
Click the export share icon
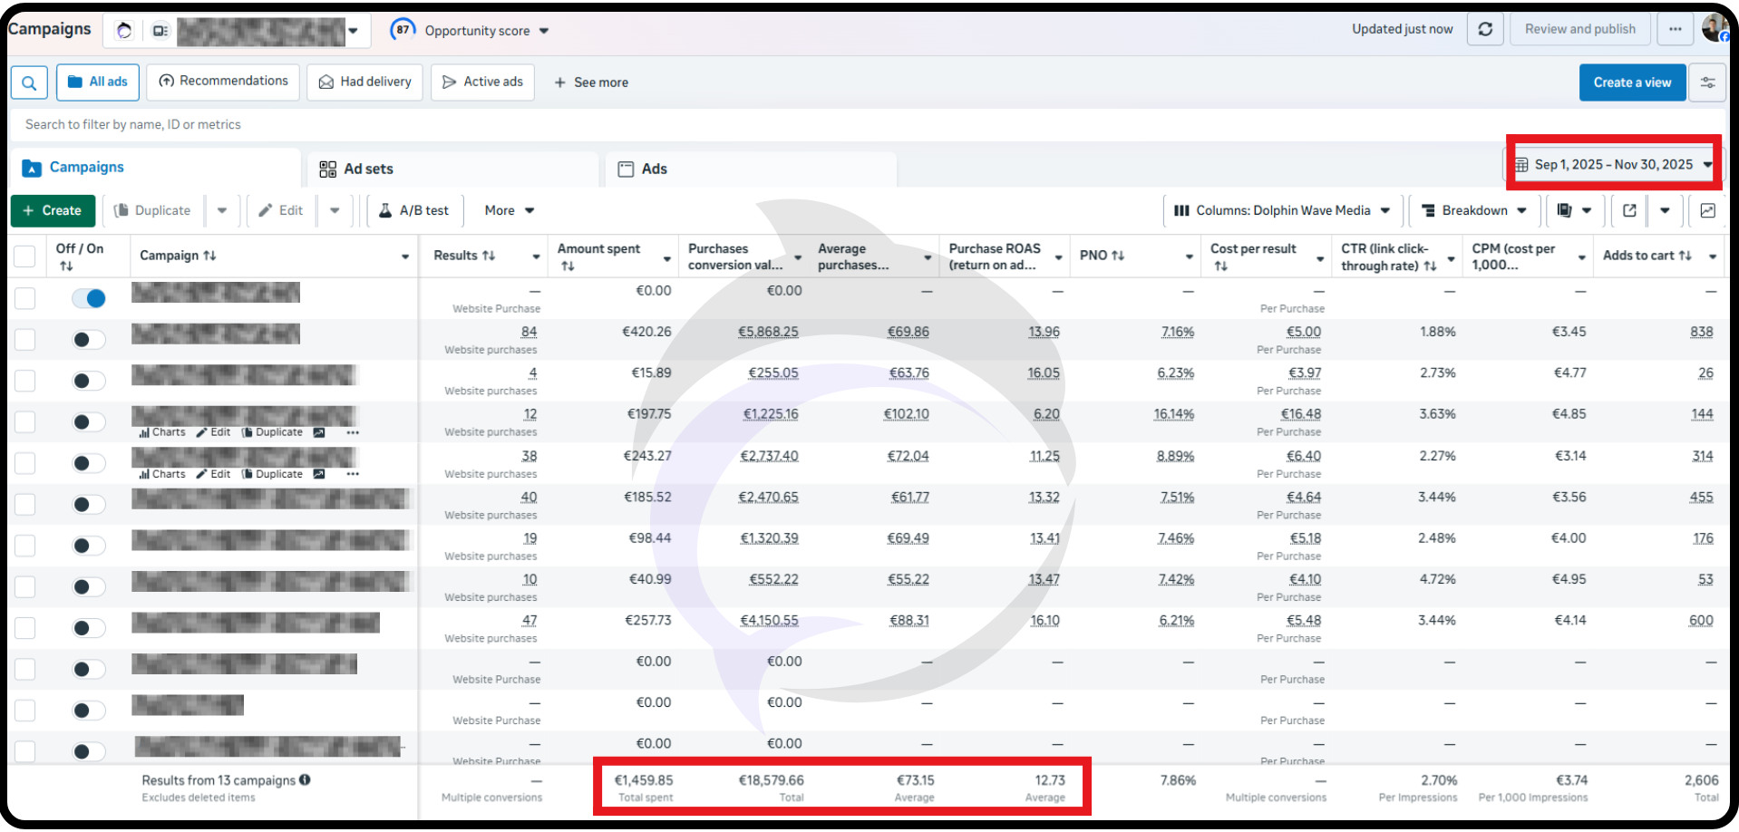(1629, 210)
